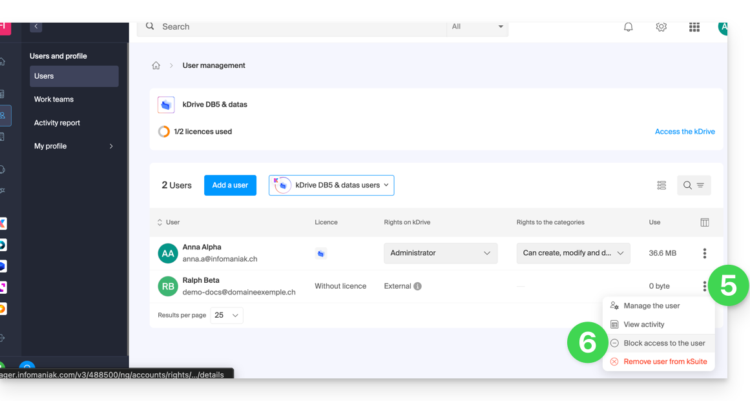Open the settings gear icon

tap(661, 27)
